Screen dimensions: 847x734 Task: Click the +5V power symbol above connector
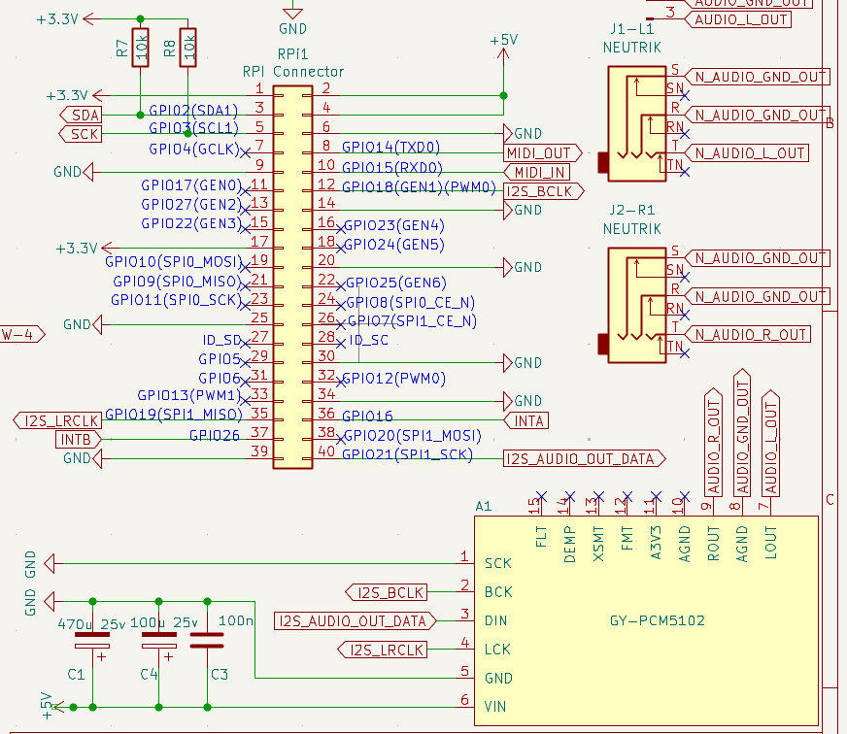point(503,42)
